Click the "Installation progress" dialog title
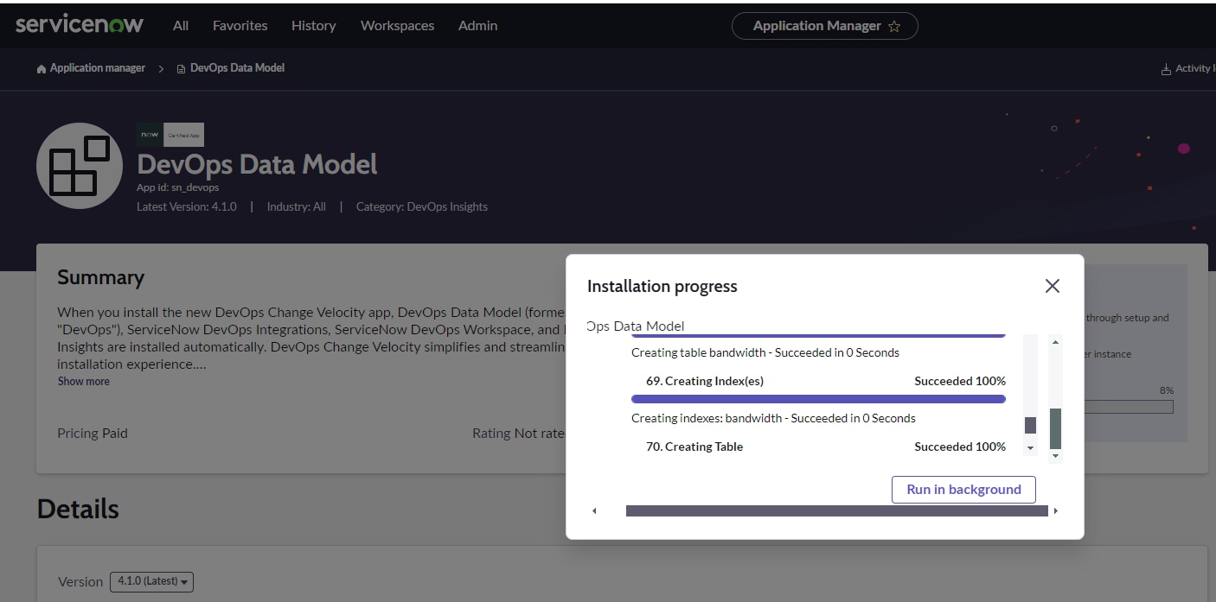Viewport: 1216px width, 602px height. point(662,286)
